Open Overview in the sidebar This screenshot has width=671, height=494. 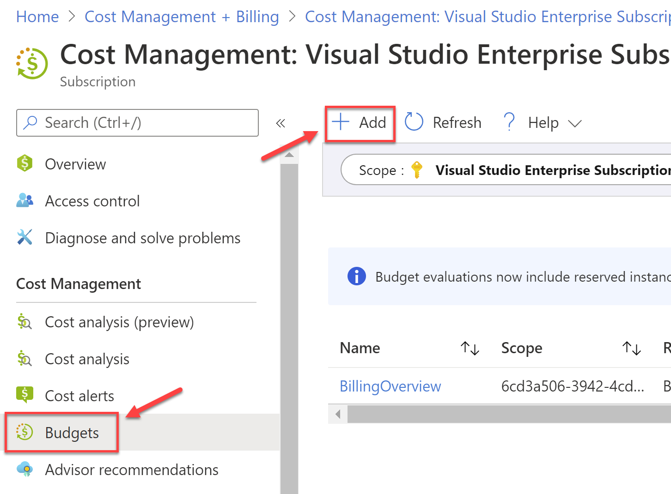pyautogui.click(x=75, y=164)
